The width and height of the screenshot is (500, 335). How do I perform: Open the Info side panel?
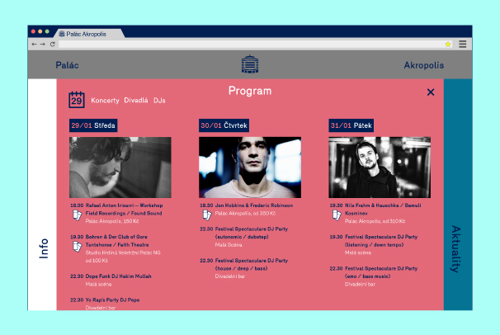coord(42,248)
